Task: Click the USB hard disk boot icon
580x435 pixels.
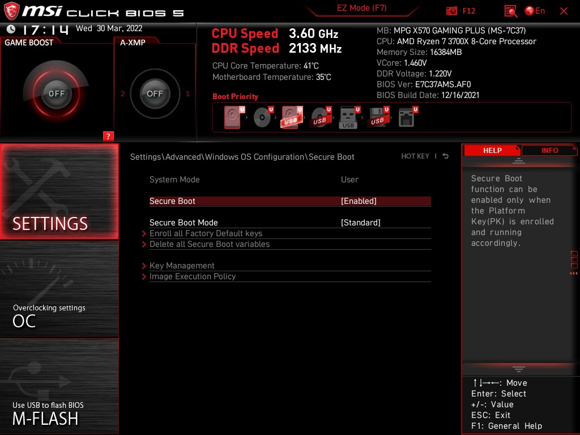Action: 290,117
